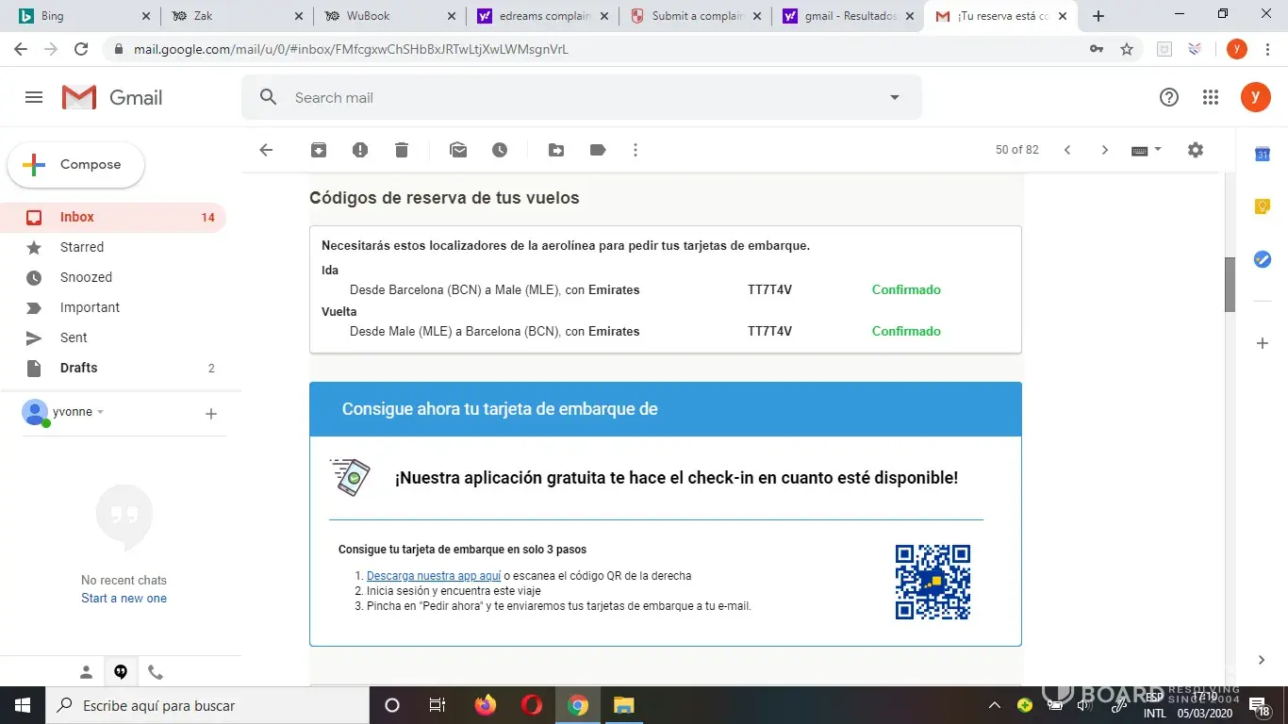Open Firefox from the taskbar
Screen dimensions: 1288x724
[486, 705]
